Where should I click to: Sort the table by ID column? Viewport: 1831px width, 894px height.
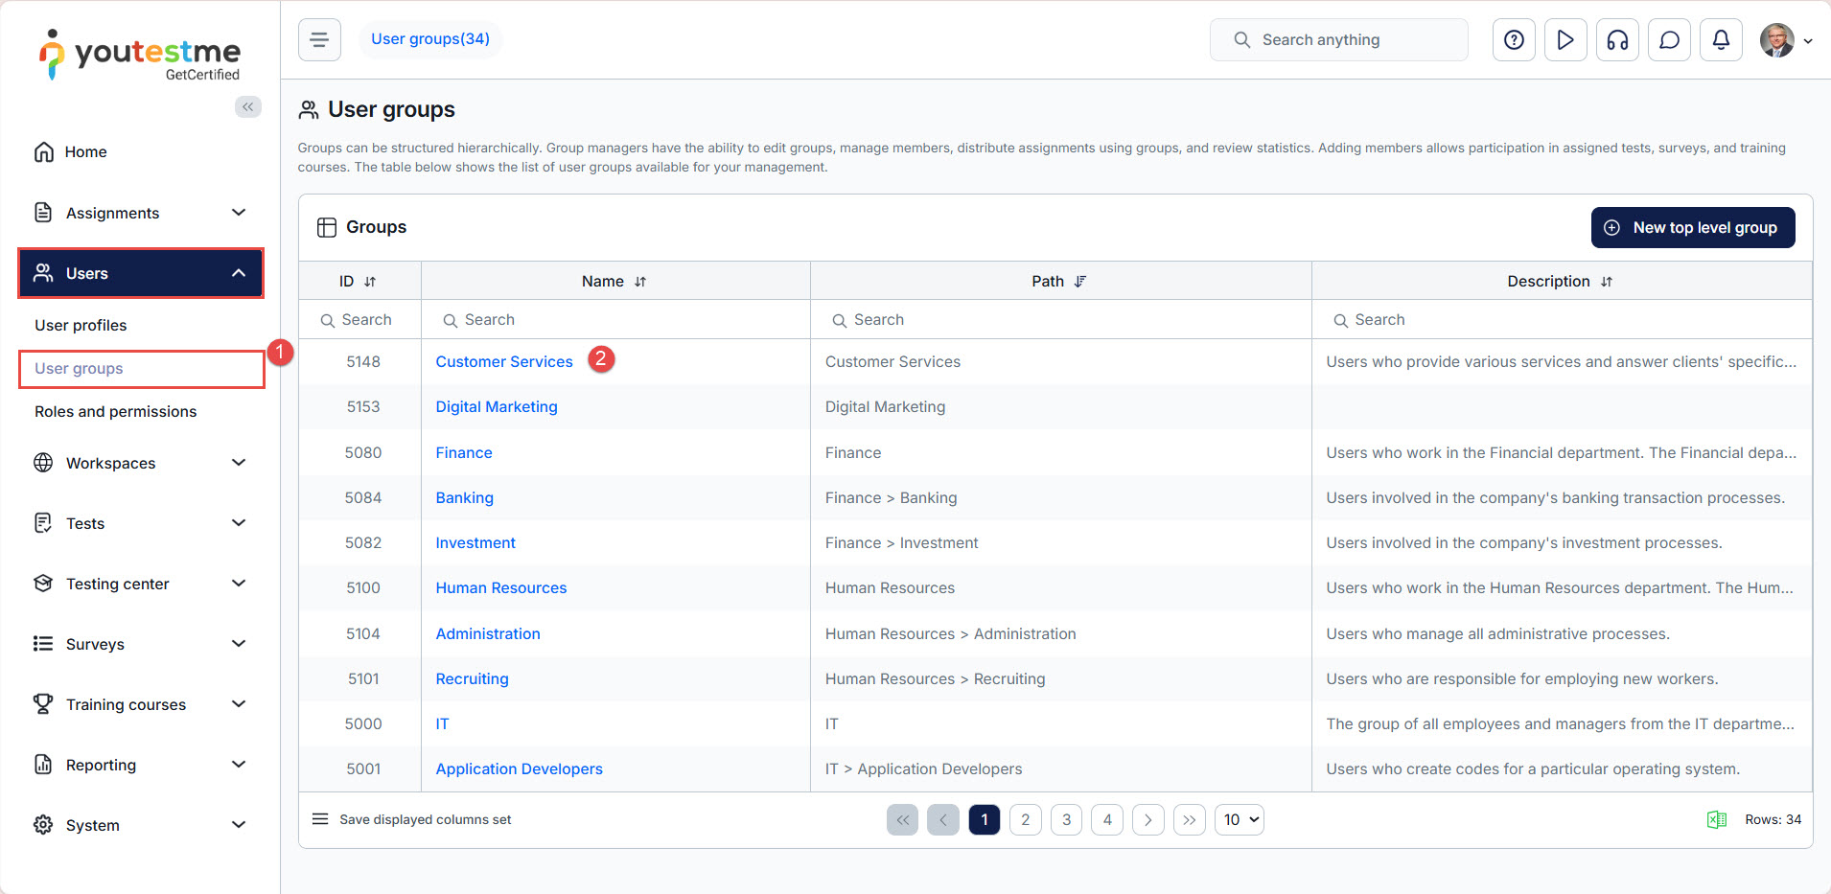[370, 282]
